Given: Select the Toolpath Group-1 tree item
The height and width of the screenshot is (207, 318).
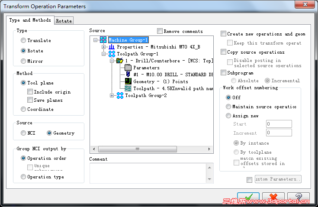Looking at the screenshot, I should click(x=138, y=54).
